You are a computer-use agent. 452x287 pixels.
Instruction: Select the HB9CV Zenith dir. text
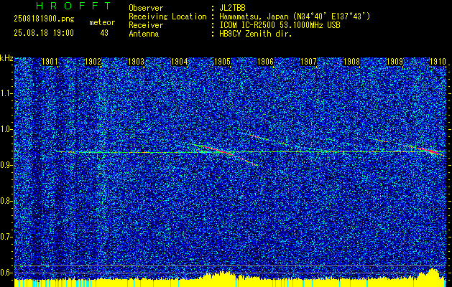[256, 34]
